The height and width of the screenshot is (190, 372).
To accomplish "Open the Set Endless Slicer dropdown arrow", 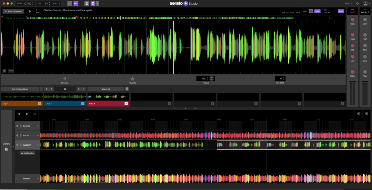I will tap(41, 89).
